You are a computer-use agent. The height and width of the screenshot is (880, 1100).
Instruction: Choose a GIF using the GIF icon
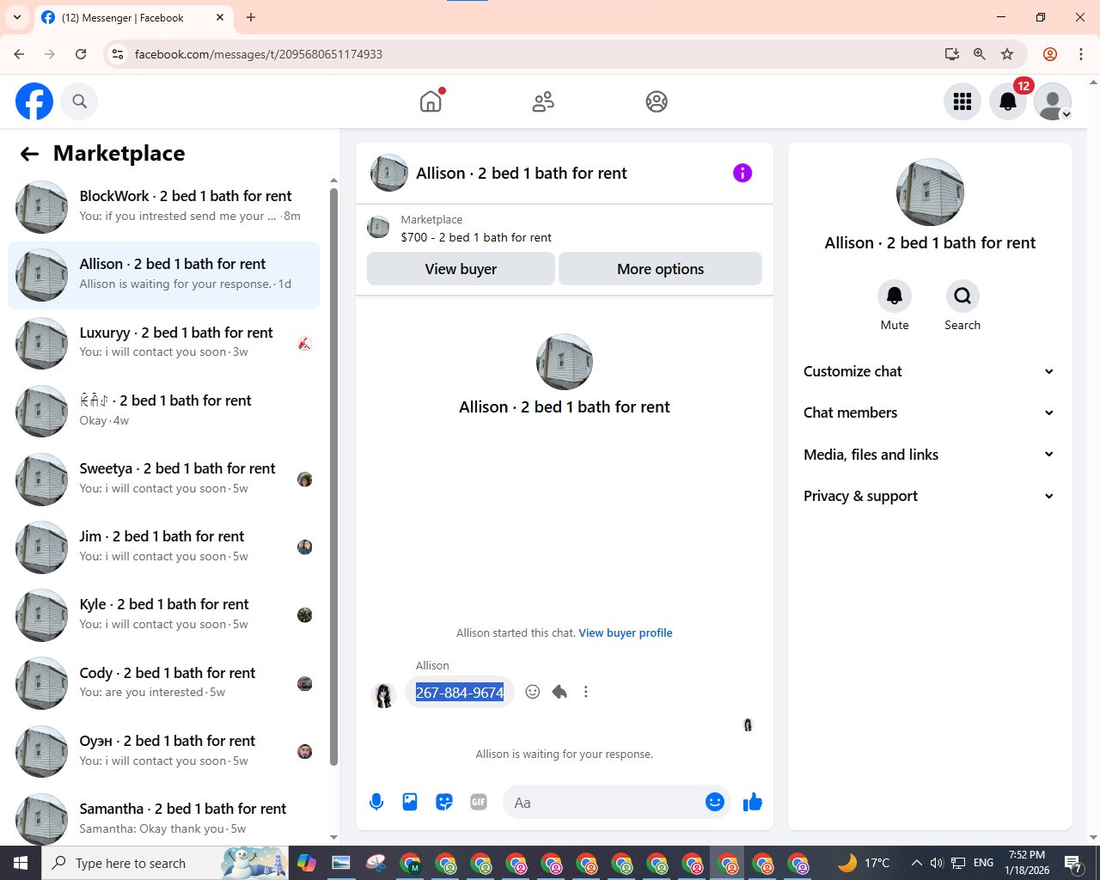(479, 802)
